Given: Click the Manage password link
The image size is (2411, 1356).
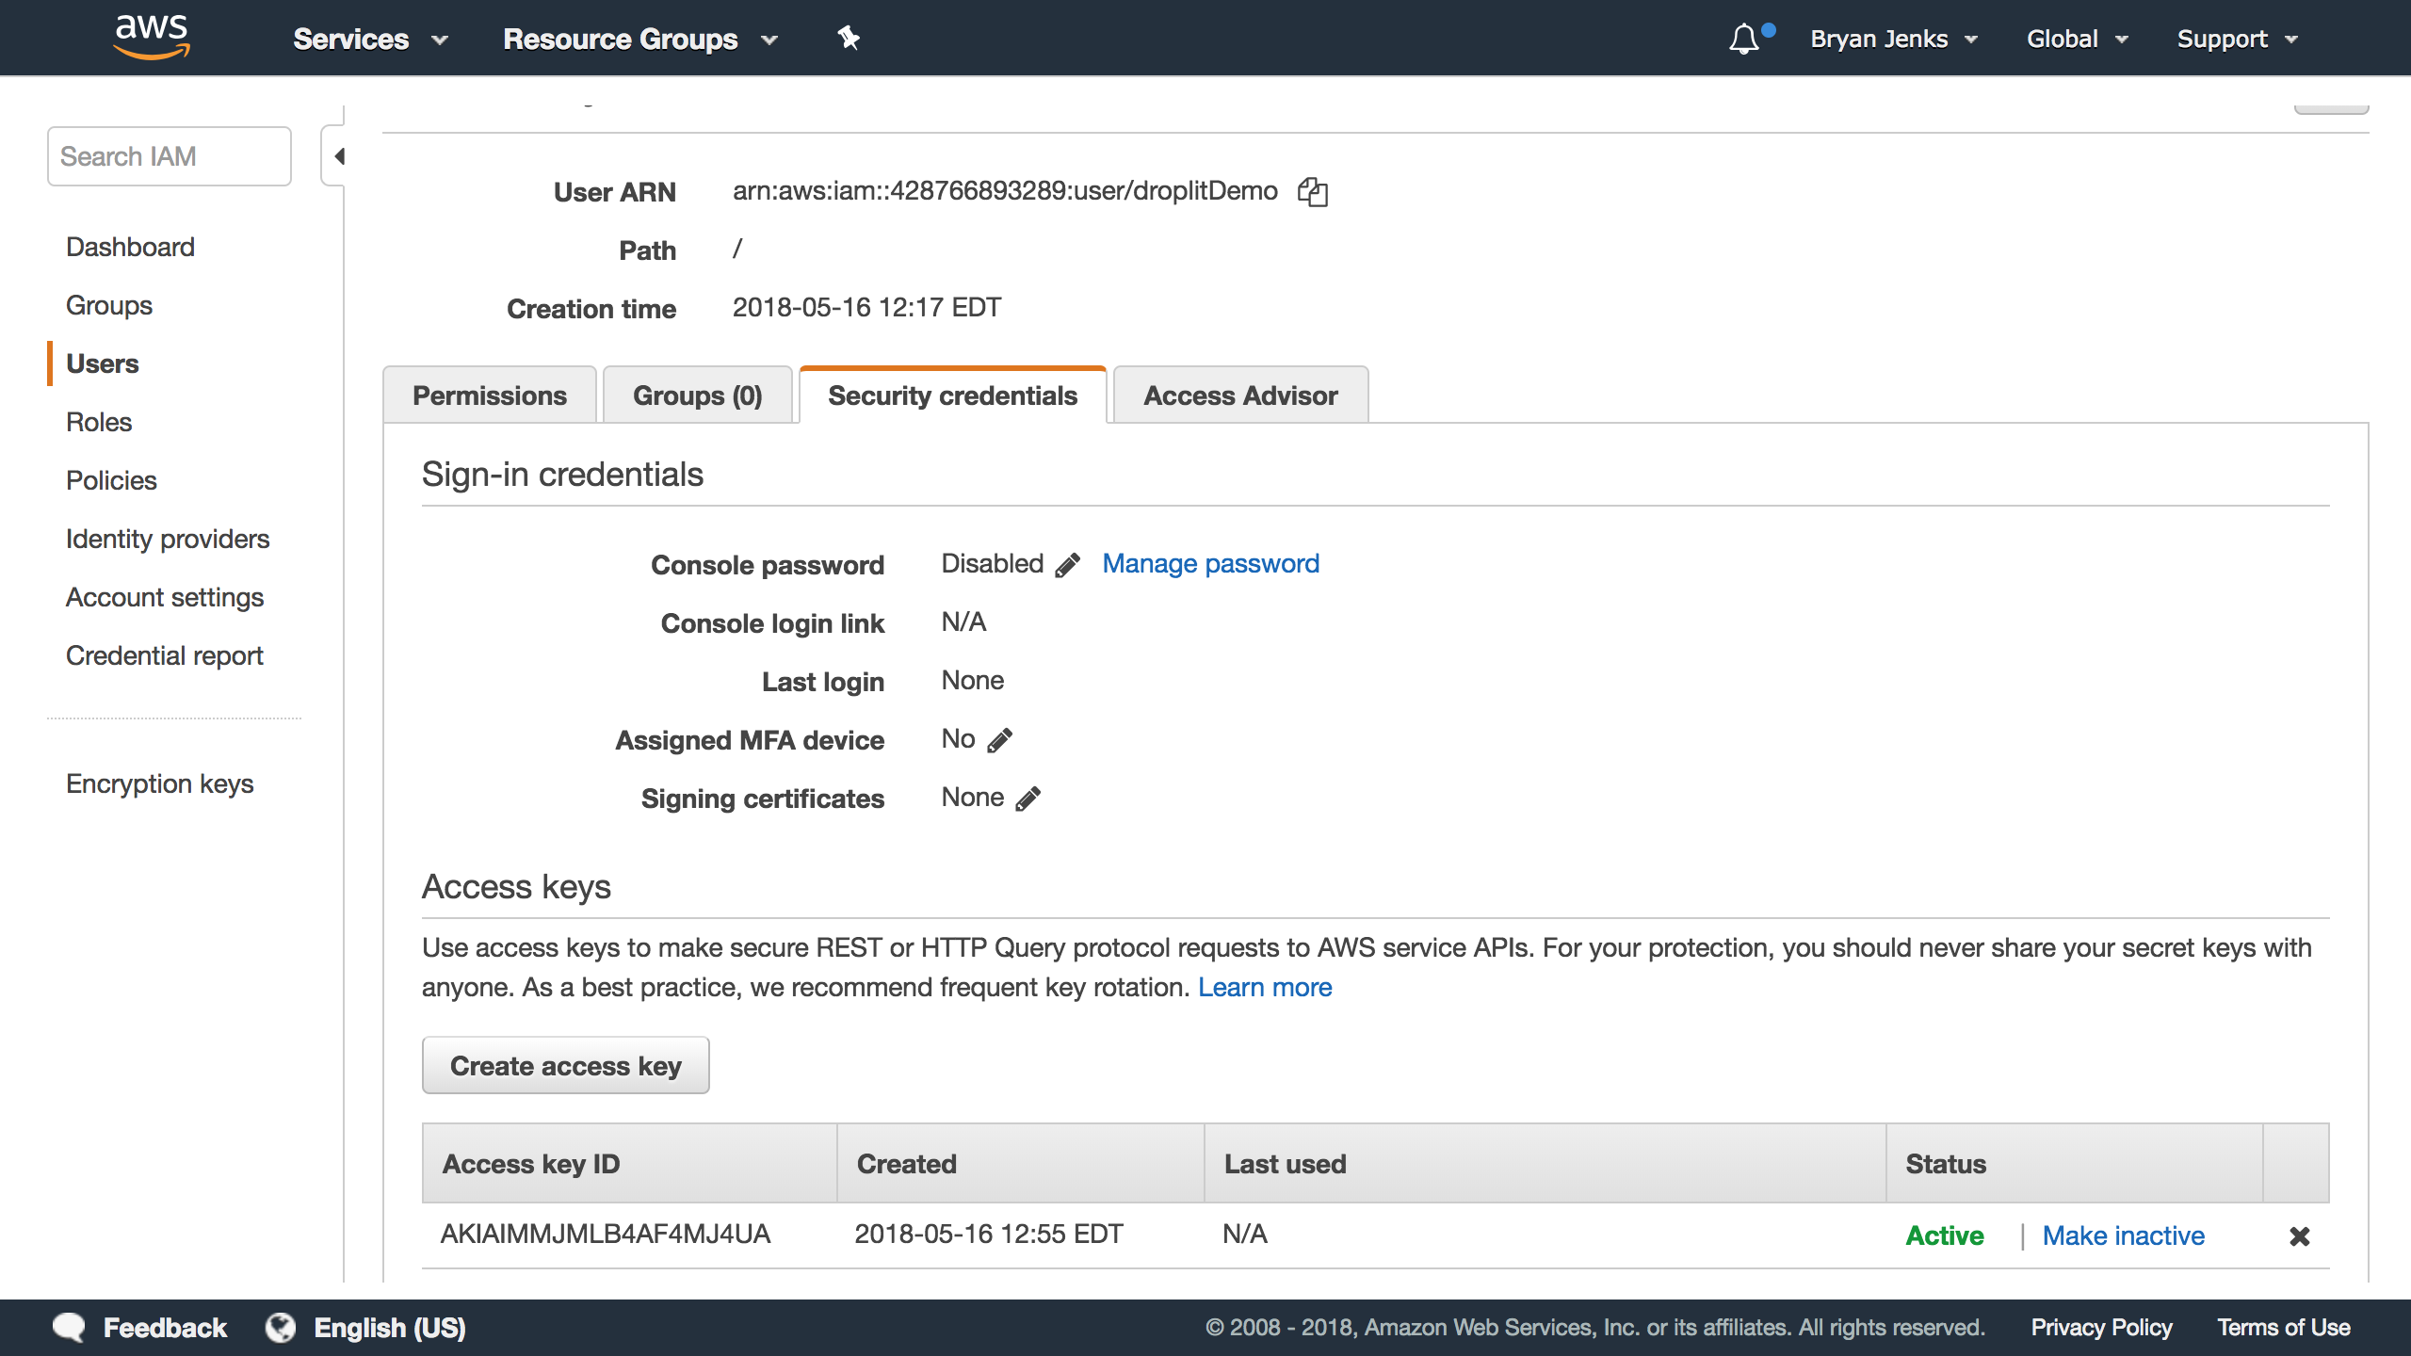Looking at the screenshot, I should coord(1211,563).
